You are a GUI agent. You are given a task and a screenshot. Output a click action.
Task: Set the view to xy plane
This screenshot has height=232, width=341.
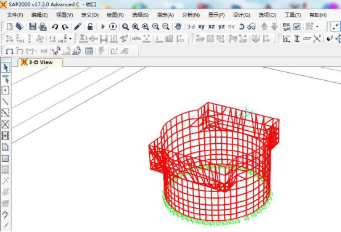pos(202,27)
